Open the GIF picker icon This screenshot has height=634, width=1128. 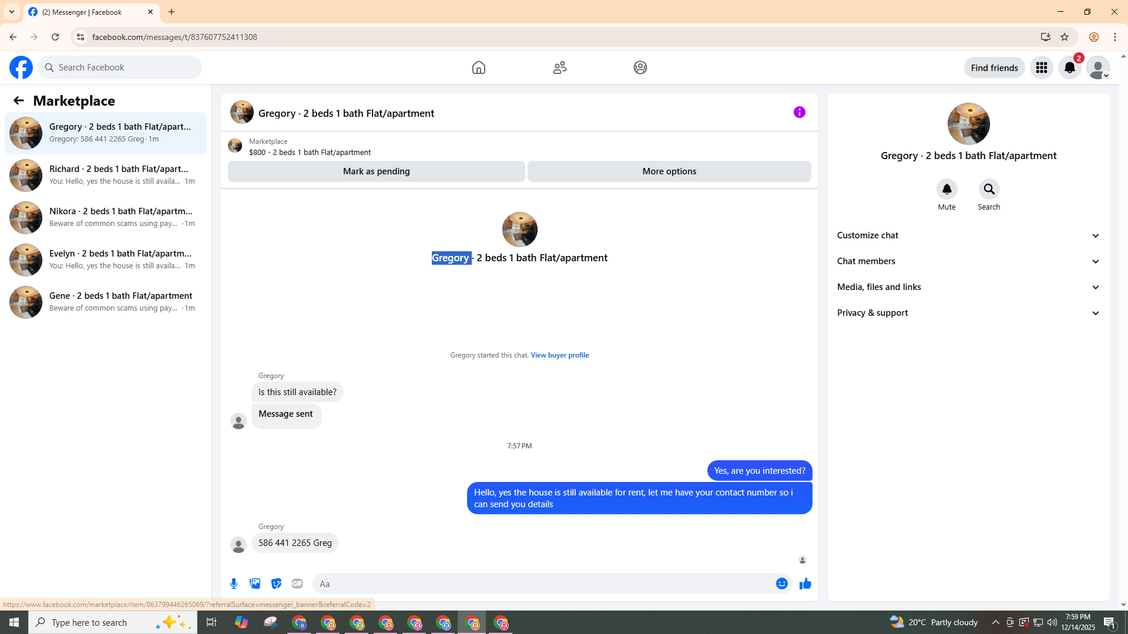pyautogui.click(x=297, y=584)
